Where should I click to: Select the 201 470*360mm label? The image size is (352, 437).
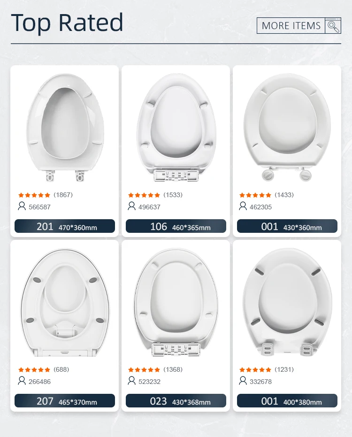pyautogui.click(x=65, y=227)
